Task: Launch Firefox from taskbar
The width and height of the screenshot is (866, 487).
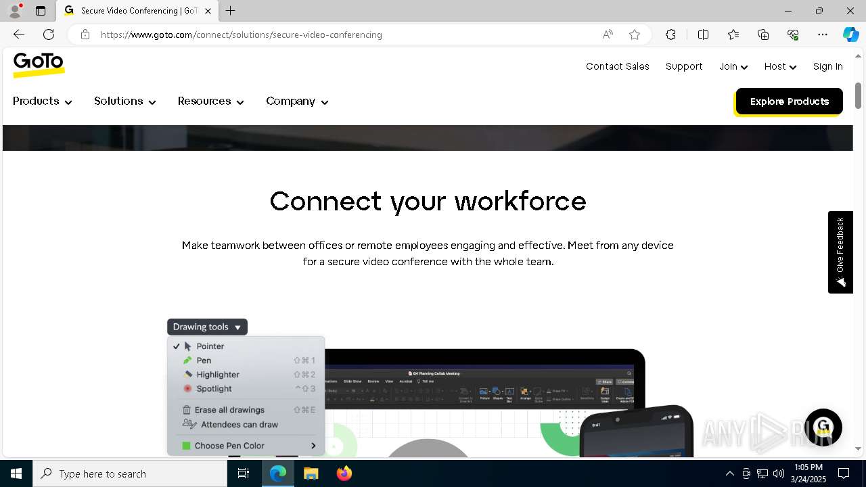Action: click(x=344, y=473)
